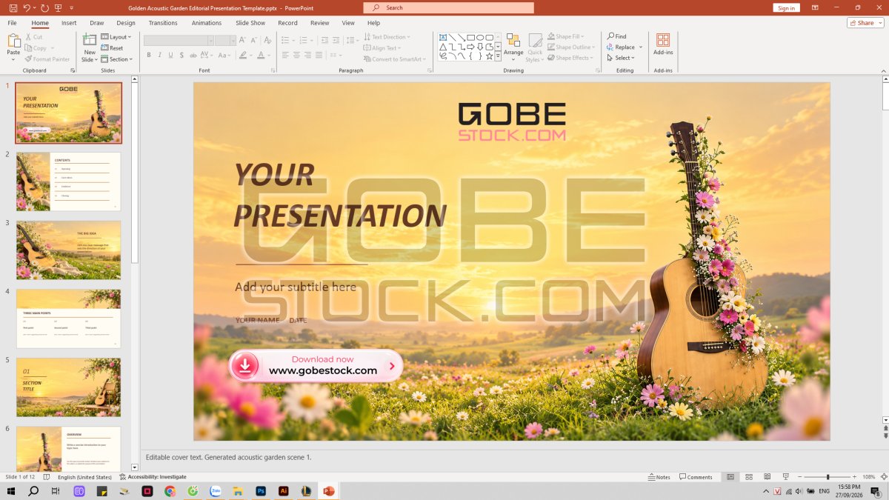This screenshot has height=500, width=889.
Task: Click the Save icon in title bar
Action: tap(13, 7)
